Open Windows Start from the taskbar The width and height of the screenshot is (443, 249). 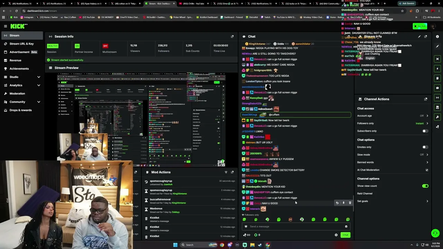(175, 245)
